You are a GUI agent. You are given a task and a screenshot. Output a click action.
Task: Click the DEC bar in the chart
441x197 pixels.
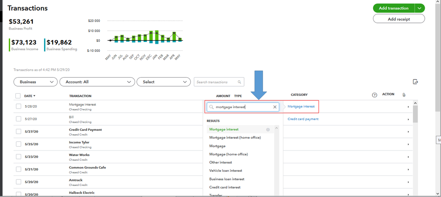click(151, 37)
